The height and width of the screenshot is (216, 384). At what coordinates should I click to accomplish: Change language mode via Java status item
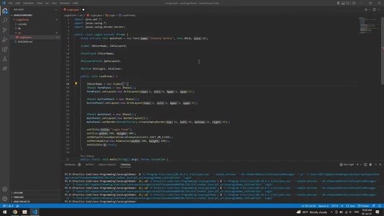[x=350, y=206]
